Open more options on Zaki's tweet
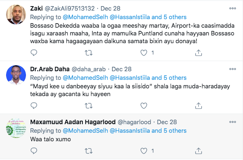Screen dimensions: 243x160 [x=232, y=9]
